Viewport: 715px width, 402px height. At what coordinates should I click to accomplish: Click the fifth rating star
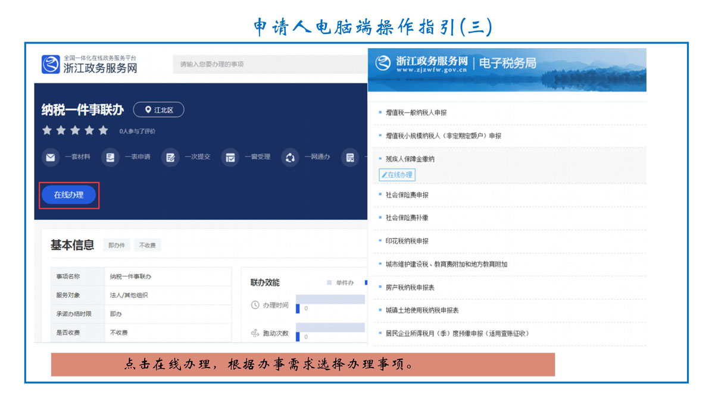104,130
